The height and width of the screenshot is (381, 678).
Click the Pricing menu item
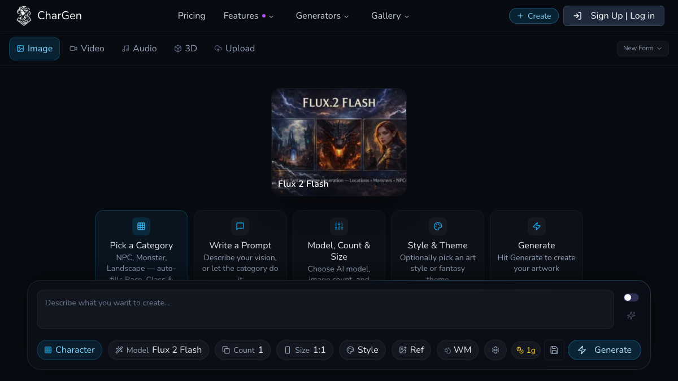pos(192,16)
